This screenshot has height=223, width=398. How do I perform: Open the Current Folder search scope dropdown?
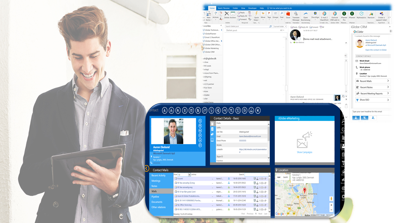[280, 26]
